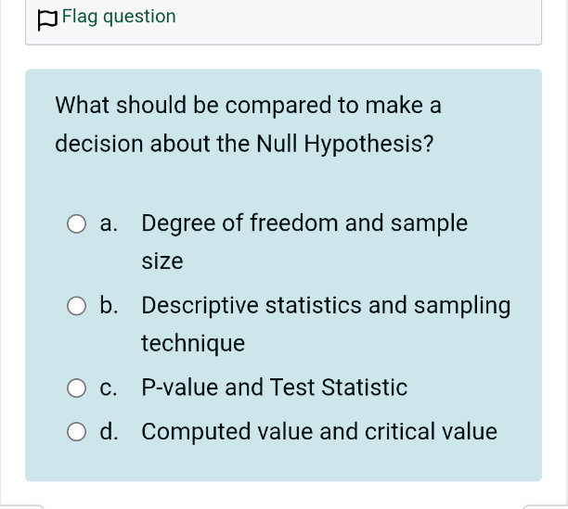The image size is (568, 509).
Task: Click the words "Null Hypothesis?" in the question
Action: coord(345,144)
